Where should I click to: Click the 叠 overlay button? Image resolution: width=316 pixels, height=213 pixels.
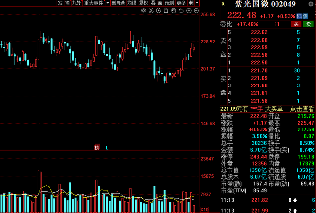tap(153, 3)
